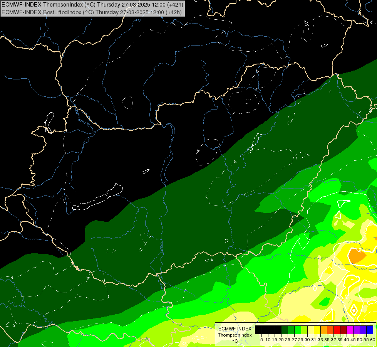The height and width of the screenshot is (347, 377).
Task: Click the legend scale value 39
Action: (340, 340)
